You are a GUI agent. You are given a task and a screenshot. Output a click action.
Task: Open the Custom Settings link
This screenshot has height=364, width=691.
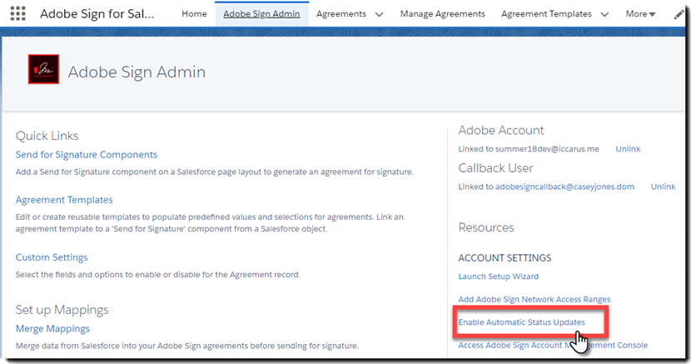[x=52, y=257]
